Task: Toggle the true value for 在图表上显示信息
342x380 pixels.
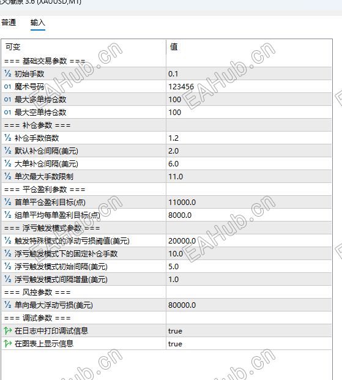Action: tap(249, 344)
